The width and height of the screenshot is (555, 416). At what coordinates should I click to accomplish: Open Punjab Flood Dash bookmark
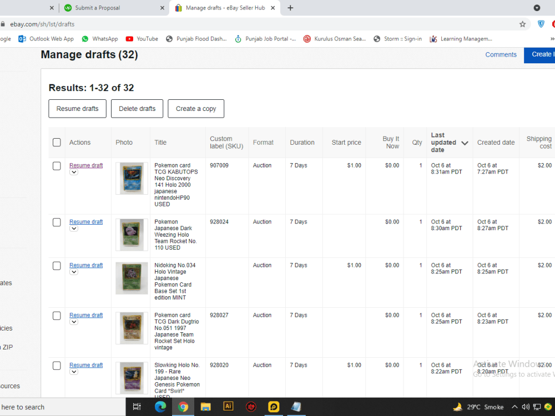(x=196, y=39)
